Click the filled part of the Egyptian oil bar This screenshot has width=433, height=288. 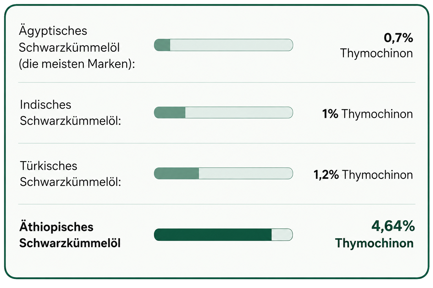[x=162, y=45]
